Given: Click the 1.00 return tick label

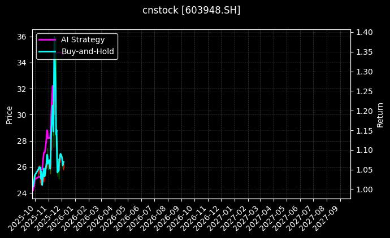Looking at the screenshot, I should point(364,189).
